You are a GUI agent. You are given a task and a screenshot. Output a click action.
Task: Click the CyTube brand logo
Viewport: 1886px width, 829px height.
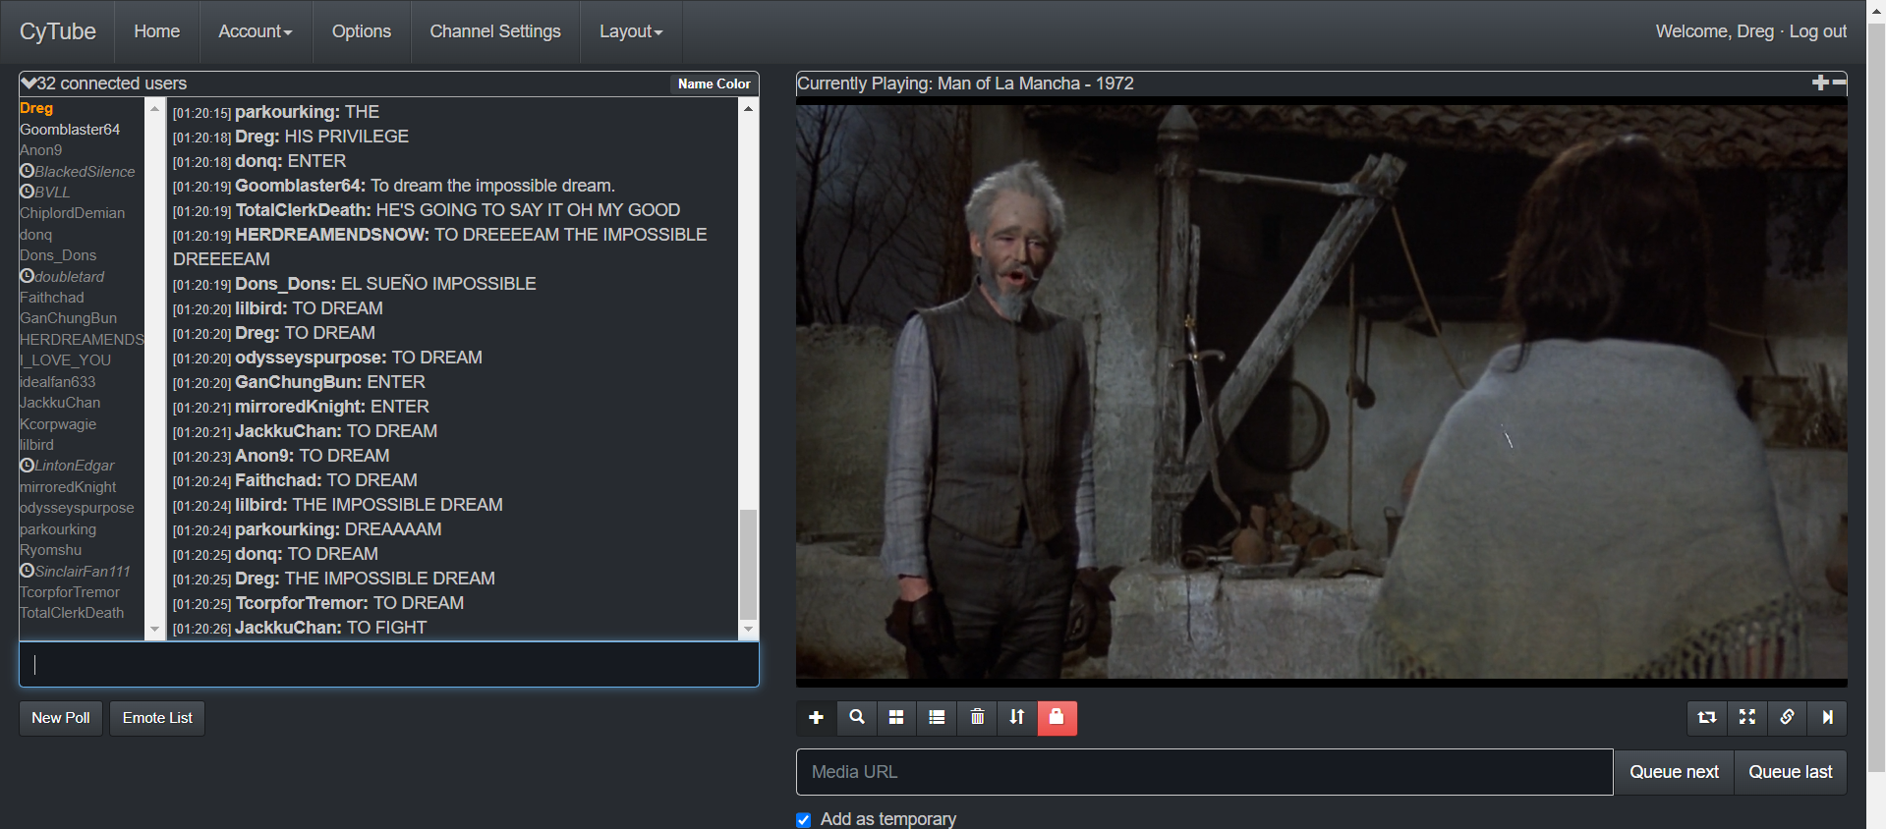click(x=58, y=31)
